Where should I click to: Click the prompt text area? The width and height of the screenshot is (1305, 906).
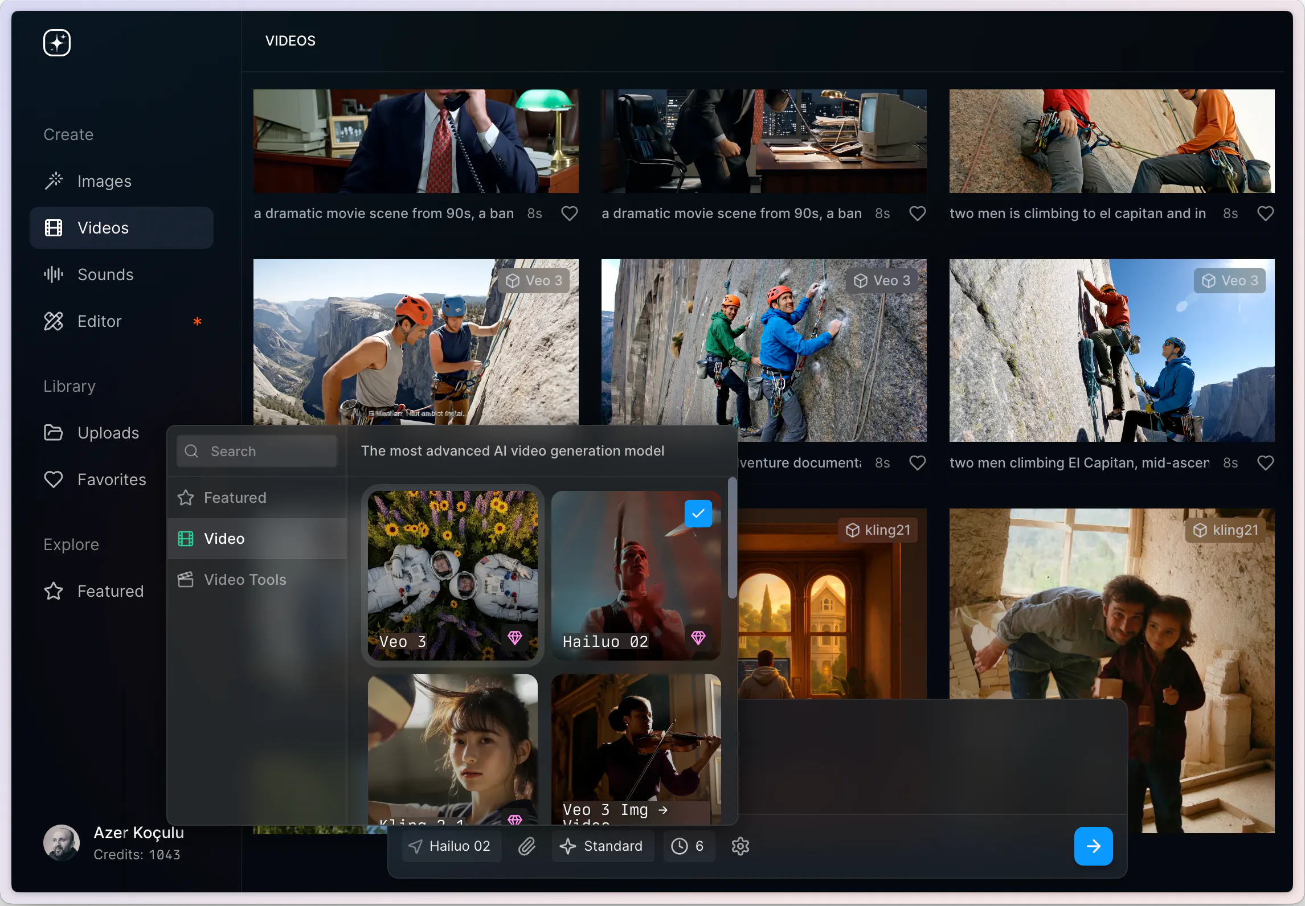coord(932,757)
